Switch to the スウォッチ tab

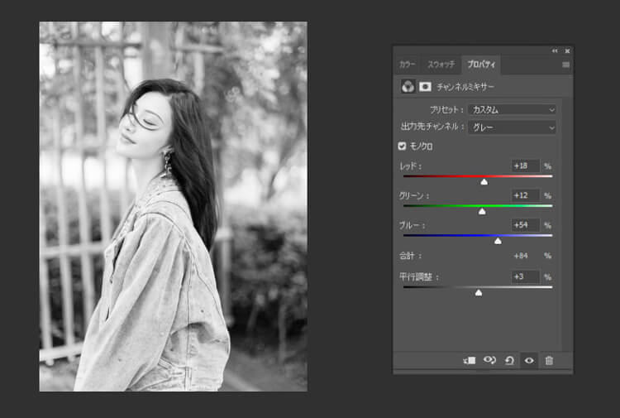(441, 65)
